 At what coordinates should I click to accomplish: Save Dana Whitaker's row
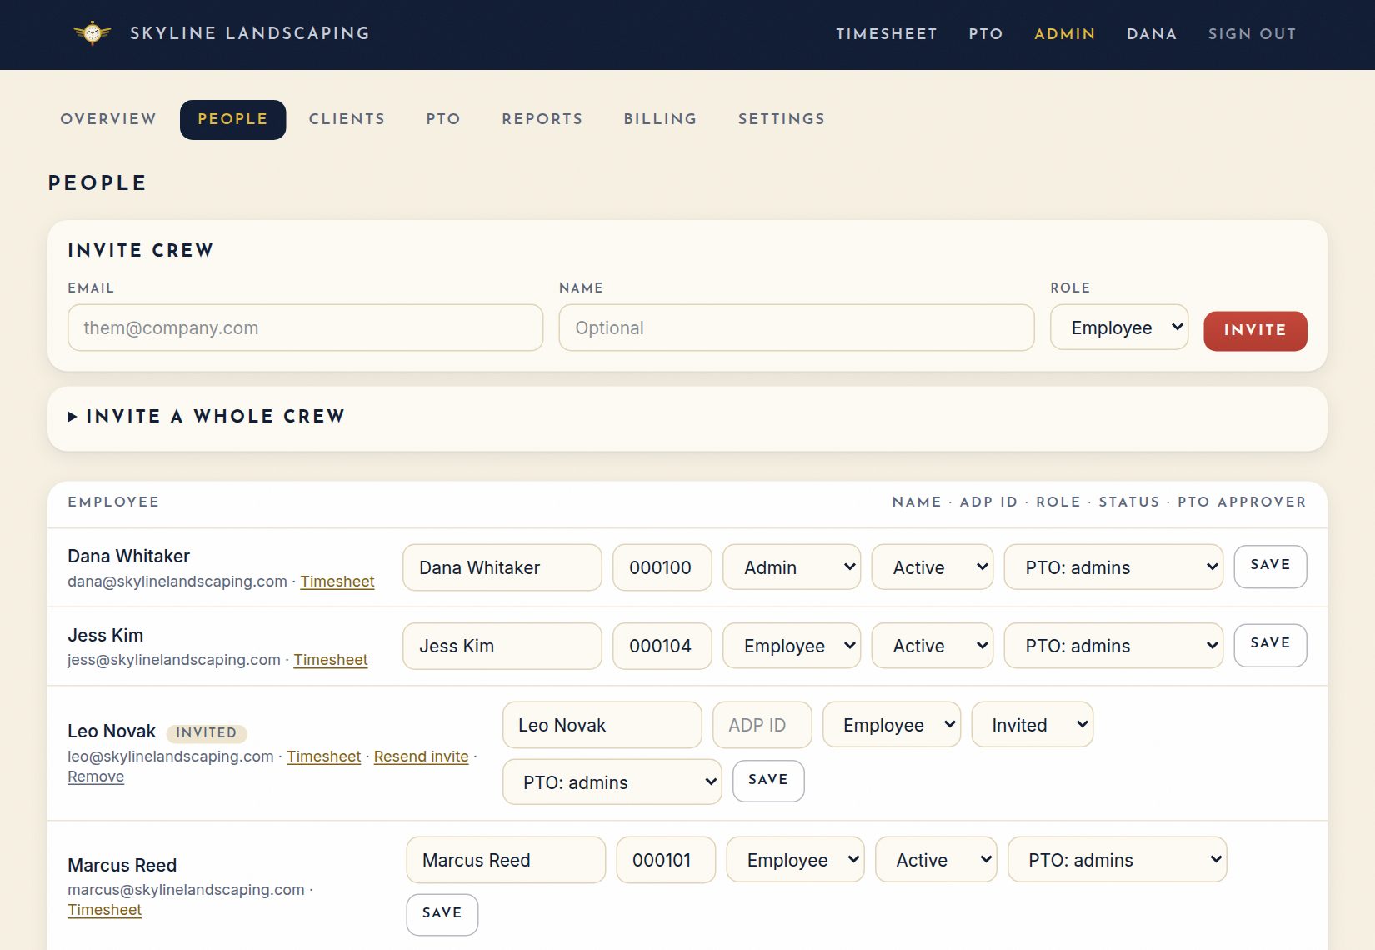[1270, 567]
